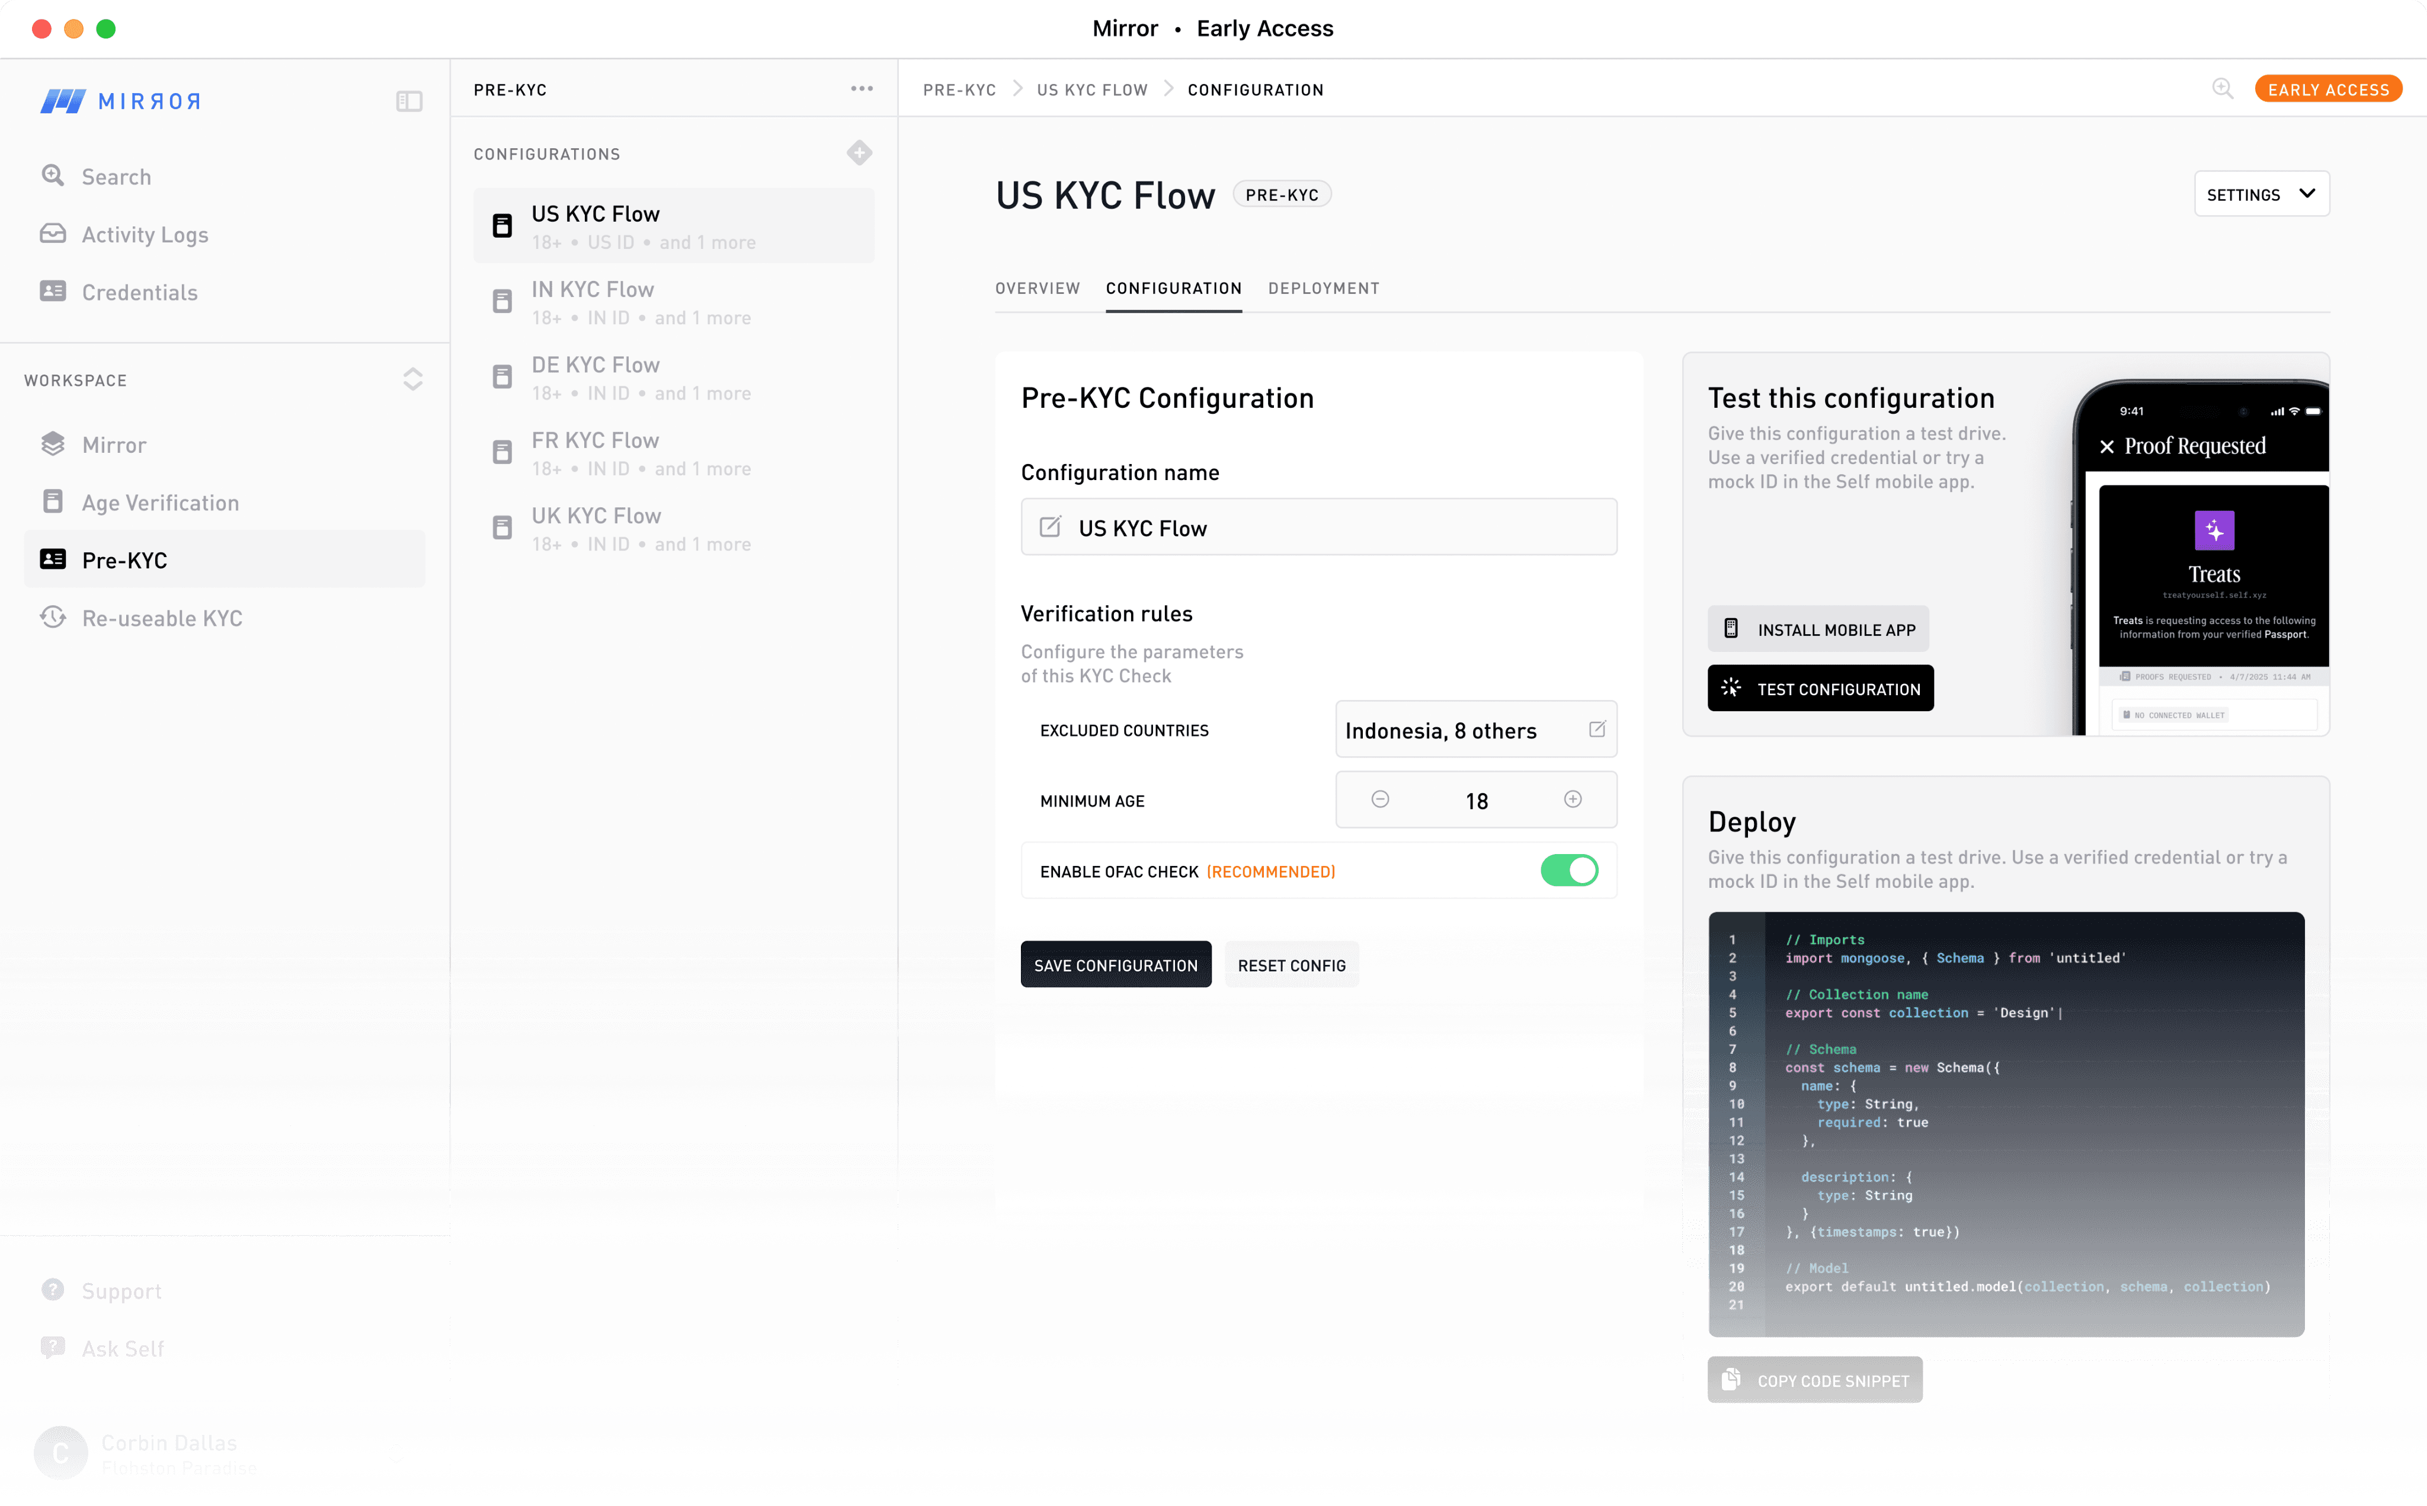Open Credentials in the sidebar

point(139,292)
